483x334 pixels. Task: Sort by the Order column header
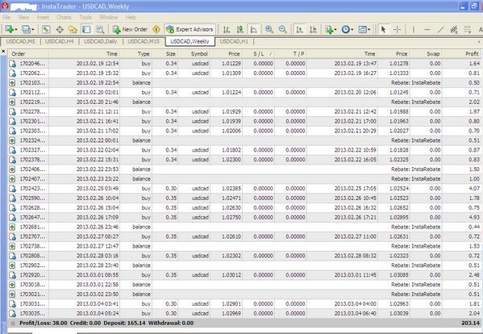pyautogui.click(x=28, y=53)
